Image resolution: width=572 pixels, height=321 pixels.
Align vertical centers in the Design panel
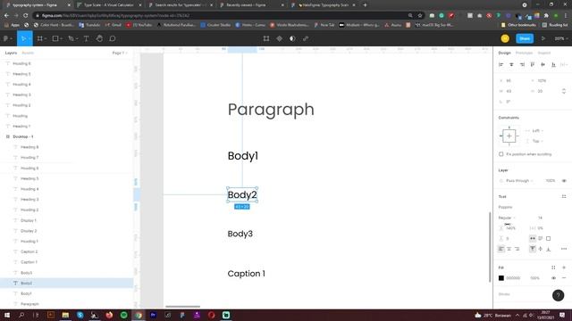pyautogui.click(x=543, y=64)
